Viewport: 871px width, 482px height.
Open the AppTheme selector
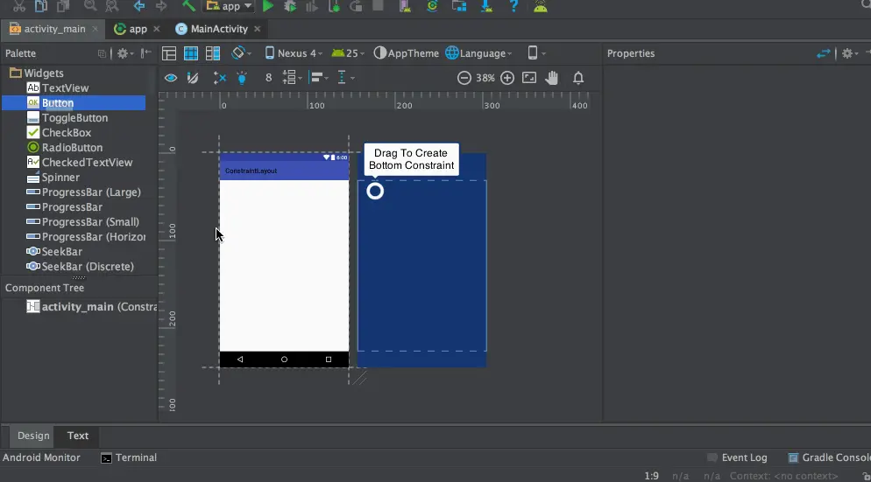click(x=406, y=53)
